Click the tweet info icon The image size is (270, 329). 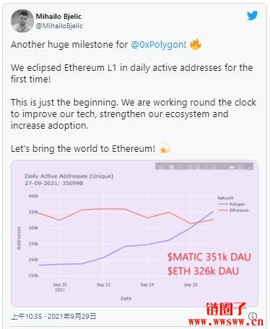point(253,316)
